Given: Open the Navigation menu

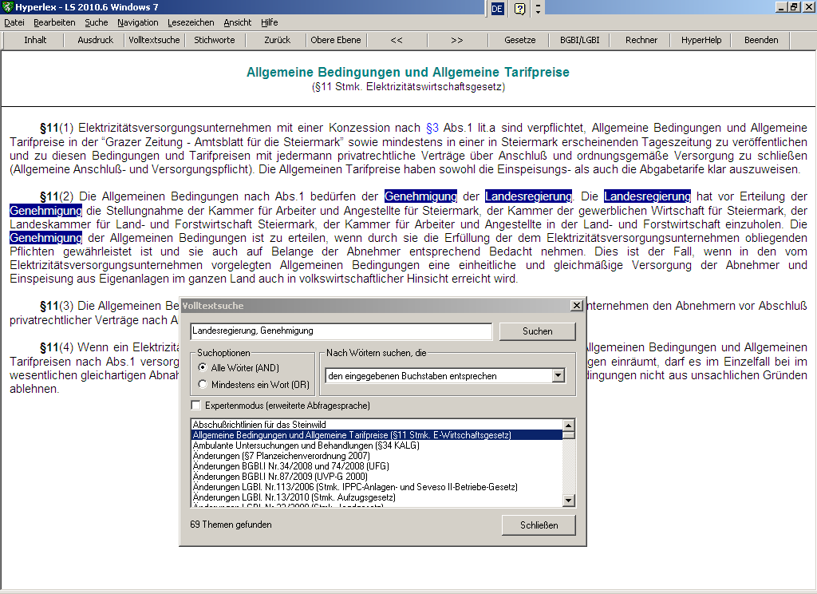Looking at the screenshot, I should (137, 22).
